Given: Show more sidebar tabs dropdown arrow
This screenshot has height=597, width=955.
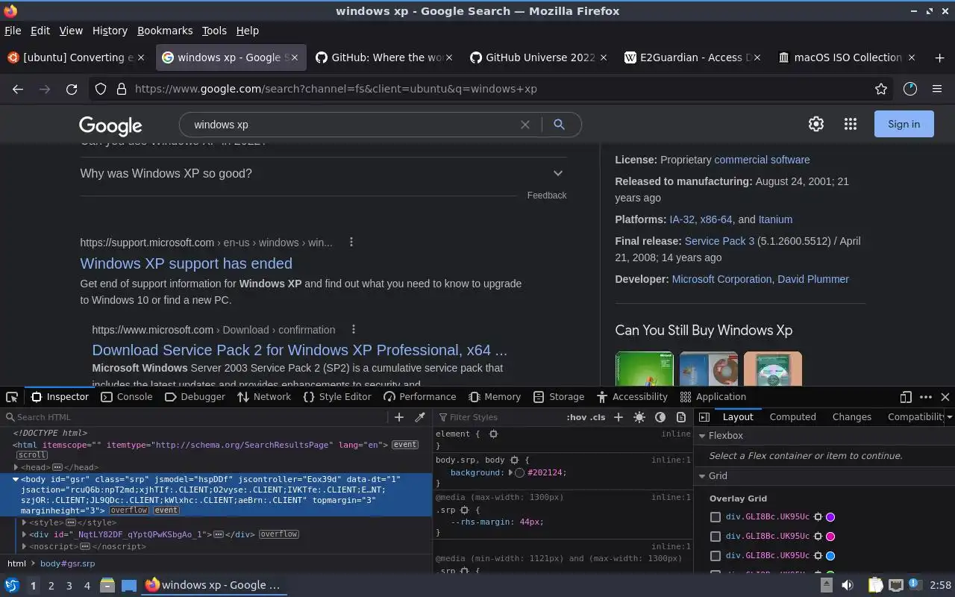Looking at the screenshot, I should 949,417.
